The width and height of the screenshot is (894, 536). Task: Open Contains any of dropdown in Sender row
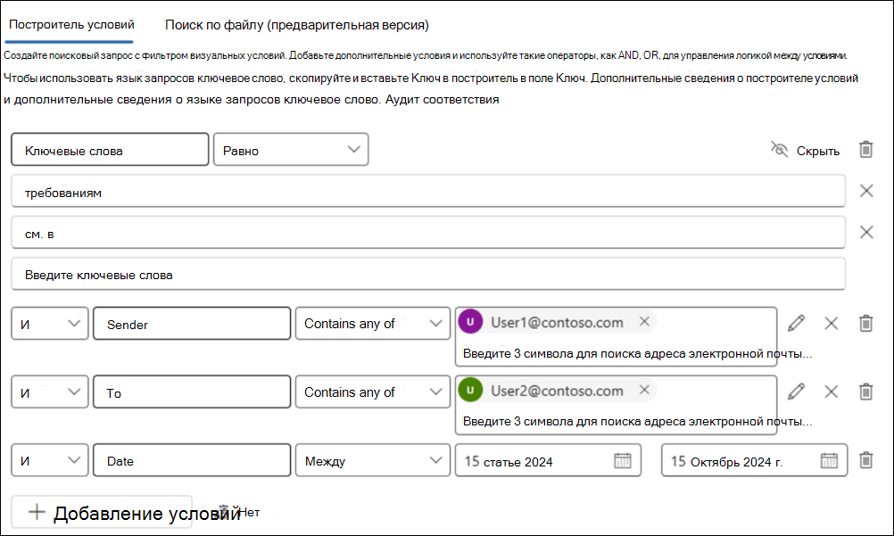tap(373, 324)
